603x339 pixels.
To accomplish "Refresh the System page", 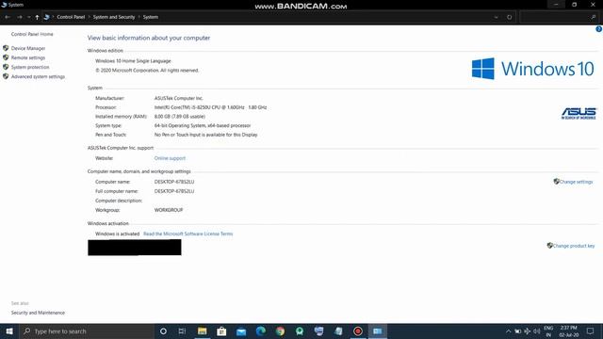I will (x=509, y=17).
